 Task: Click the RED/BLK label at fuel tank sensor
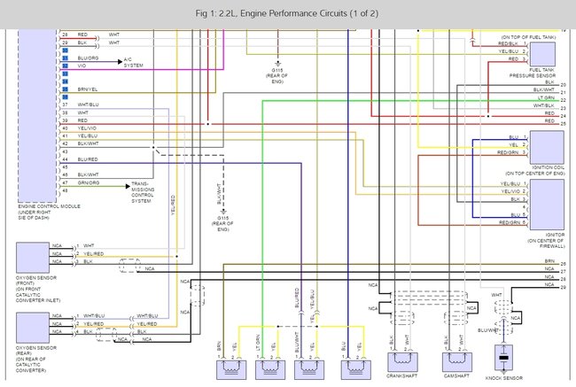(508, 43)
